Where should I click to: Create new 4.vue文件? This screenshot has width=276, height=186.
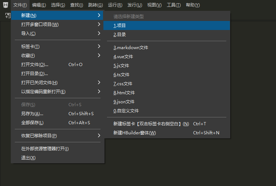click(x=167, y=56)
